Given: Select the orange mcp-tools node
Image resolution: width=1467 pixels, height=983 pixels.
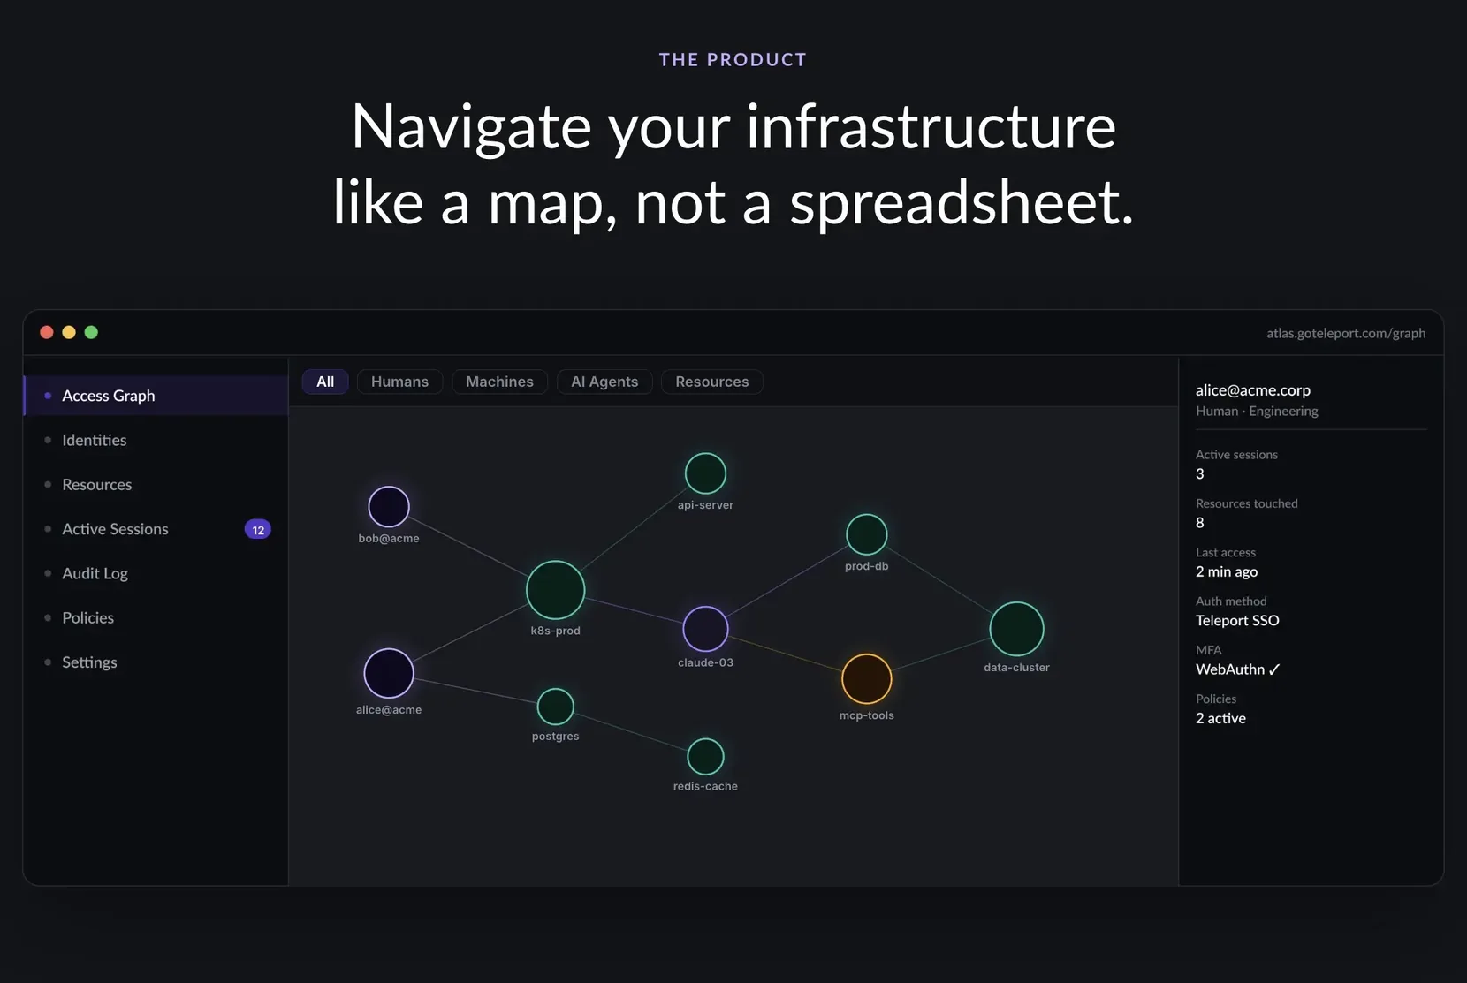Looking at the screenshot, I should [x=866, y=678].
